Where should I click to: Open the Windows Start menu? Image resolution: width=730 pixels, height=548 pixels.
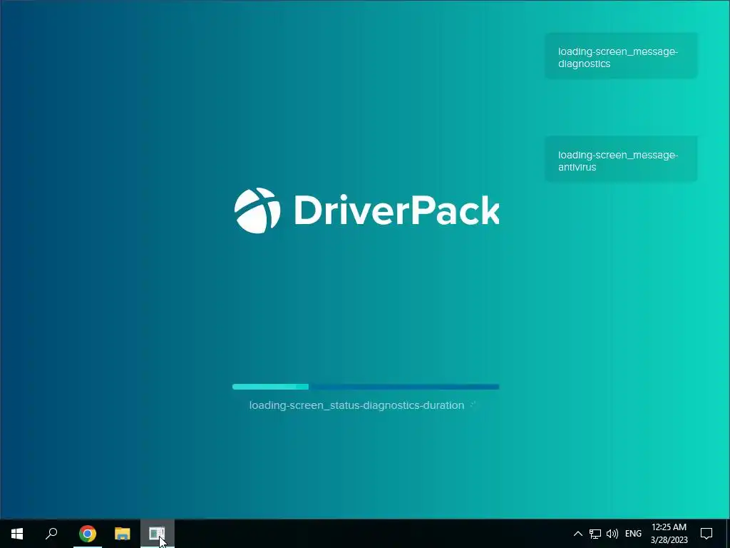click(x=17, y=534)
